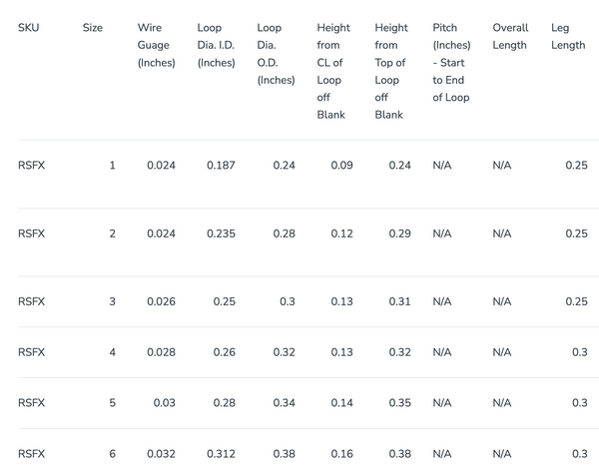Click the 0.187 loop inner diameter value
This screenshot has height=465, width=599.
[x=221, y=166]
